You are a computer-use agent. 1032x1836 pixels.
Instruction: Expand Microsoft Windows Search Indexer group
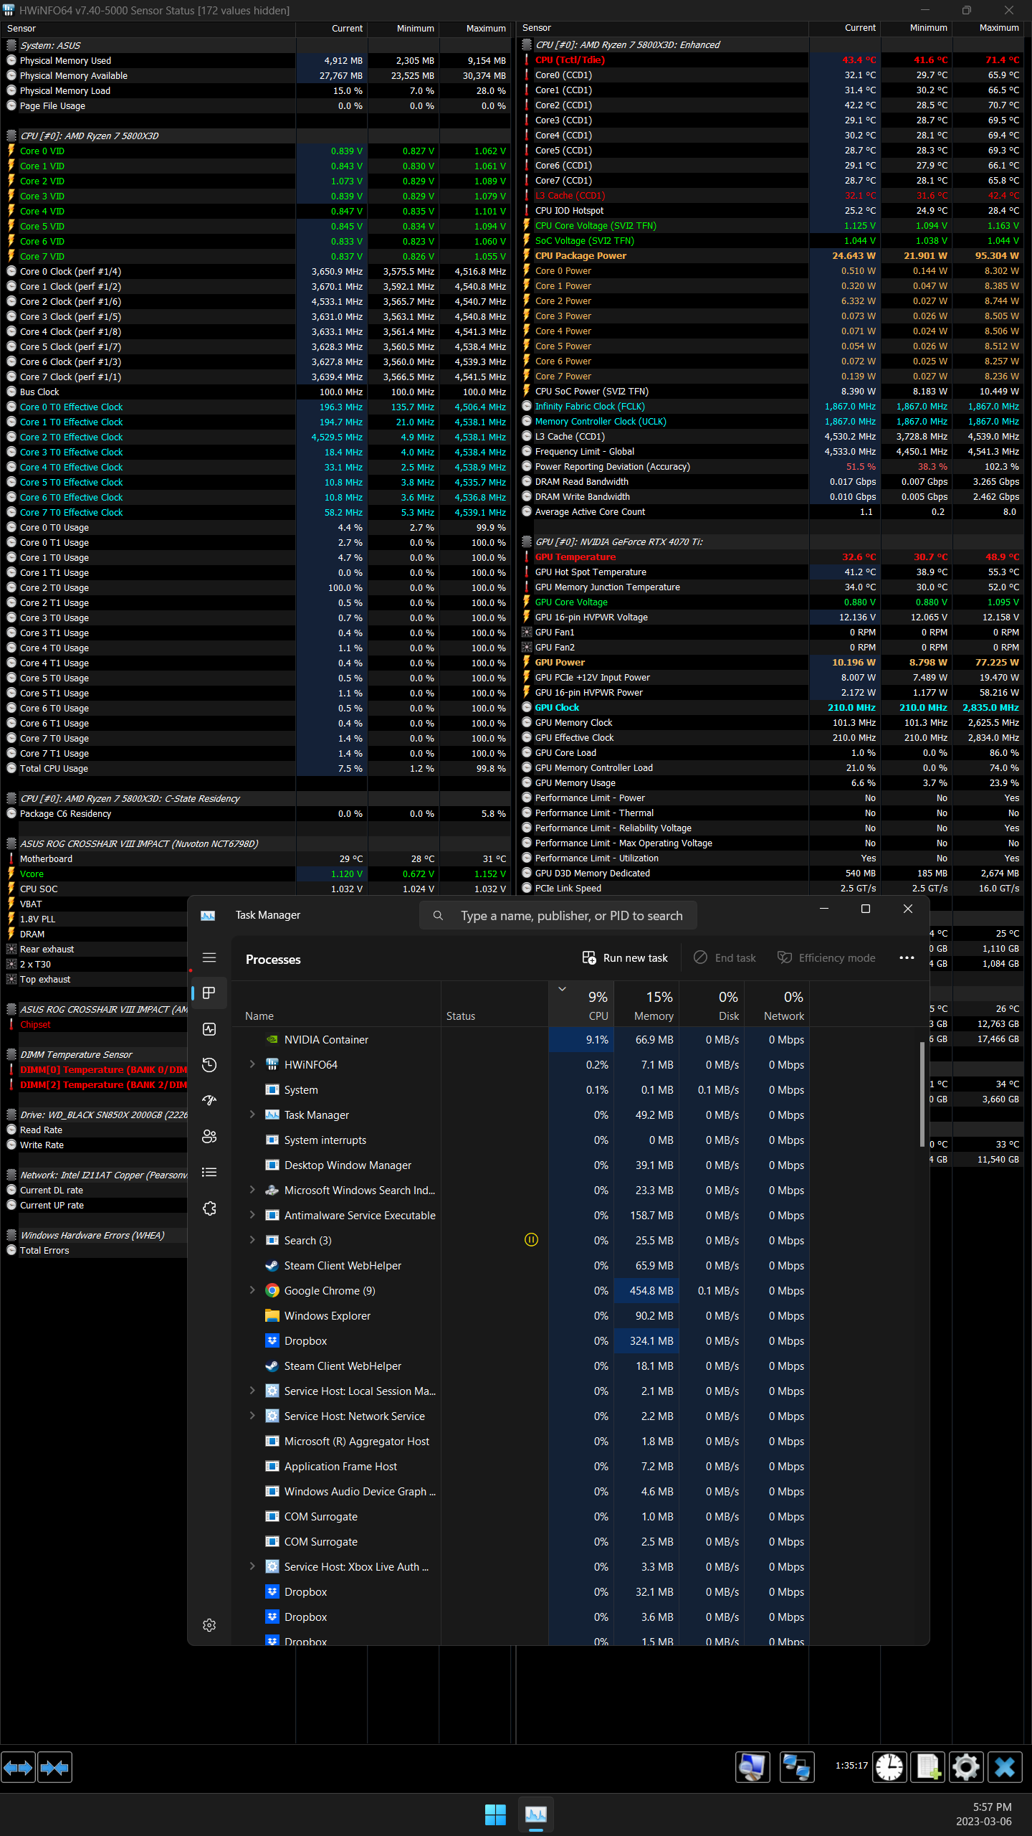point(252,1190)
